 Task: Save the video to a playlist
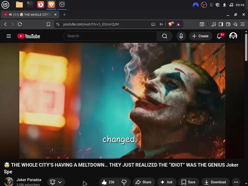189,182
